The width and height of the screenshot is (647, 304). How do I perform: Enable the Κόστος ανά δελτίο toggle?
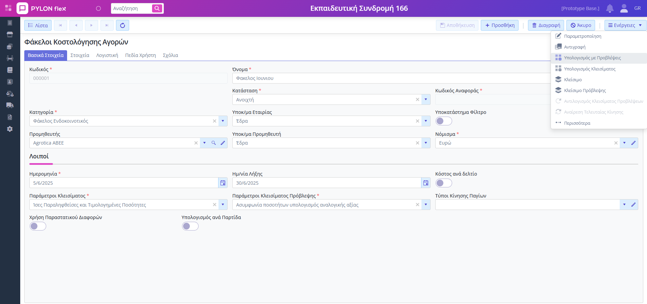(x=443, y=183)
